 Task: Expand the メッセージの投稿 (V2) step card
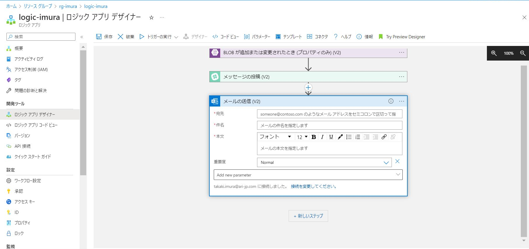click(308, 77)
